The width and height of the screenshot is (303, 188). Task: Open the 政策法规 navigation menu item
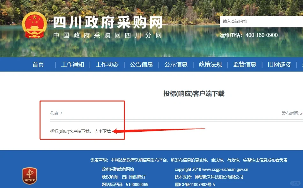tap(210, 64)
